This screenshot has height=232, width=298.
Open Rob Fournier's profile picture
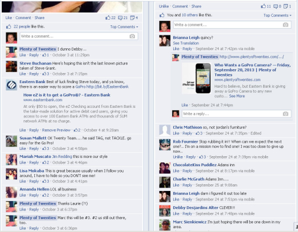pyautogui.click(x=165, y=145)
